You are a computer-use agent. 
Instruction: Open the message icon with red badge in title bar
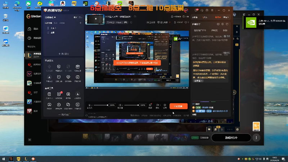click(196, 10)
